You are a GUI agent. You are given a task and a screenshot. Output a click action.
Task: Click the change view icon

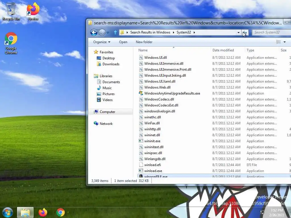pyautogui.click(x=278, y=42)
